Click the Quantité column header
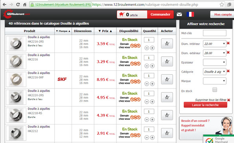The image size is (234, 143). pyautogui.click(x=149, y=31)
